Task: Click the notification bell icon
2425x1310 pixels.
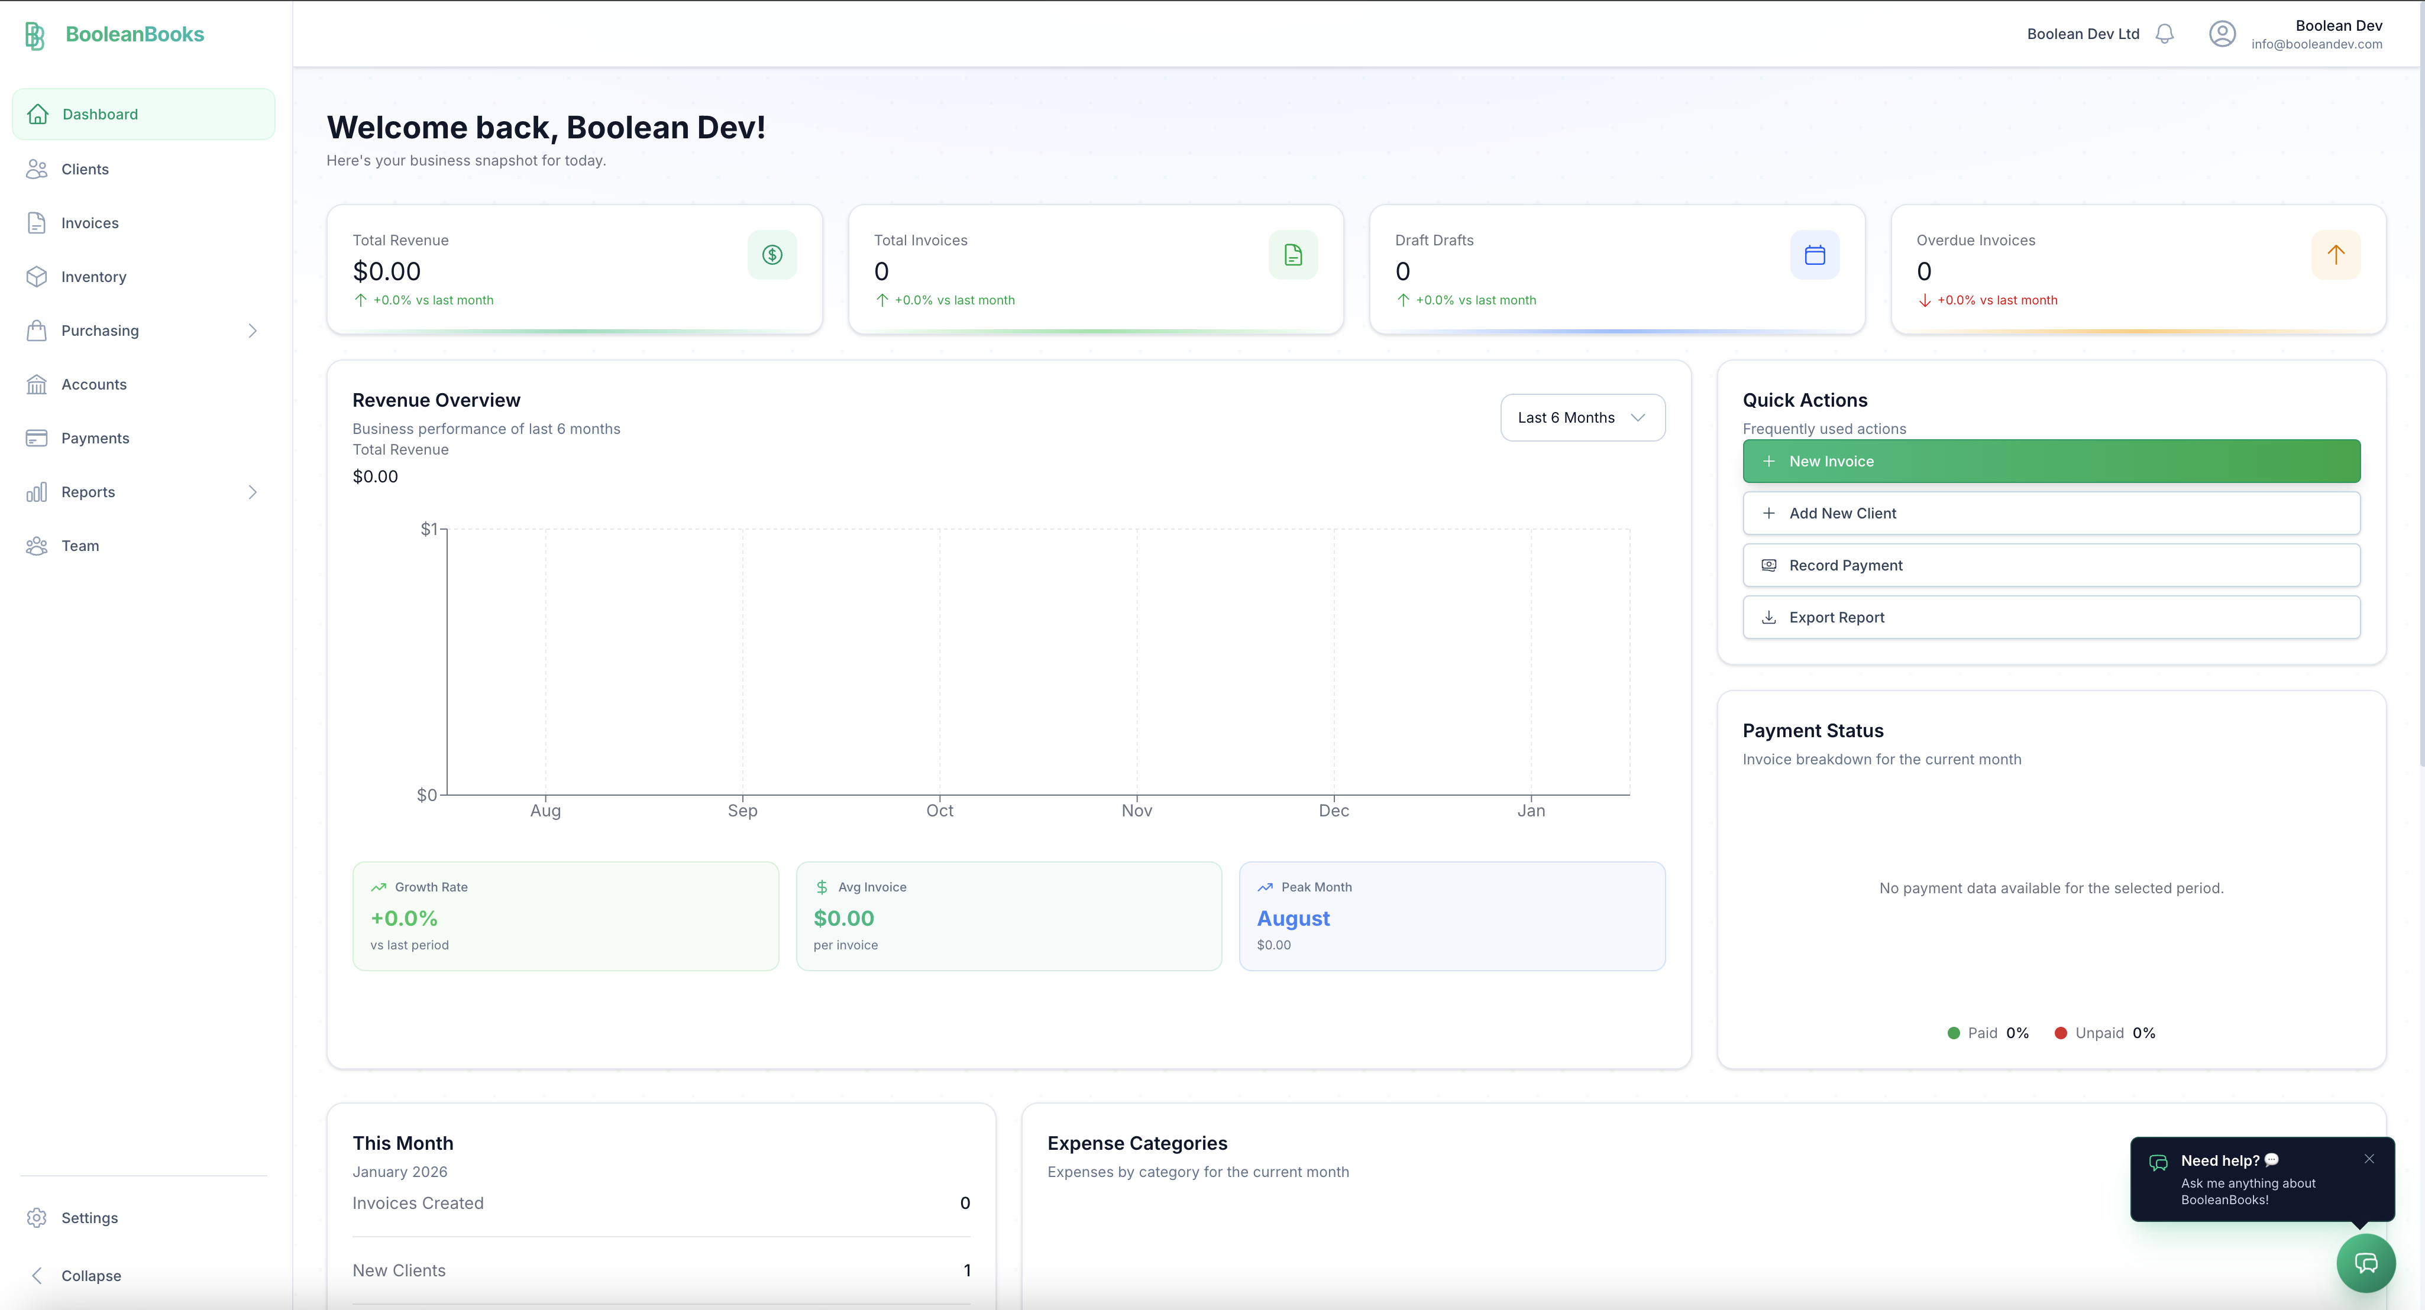Action: tap(2164, 34)
